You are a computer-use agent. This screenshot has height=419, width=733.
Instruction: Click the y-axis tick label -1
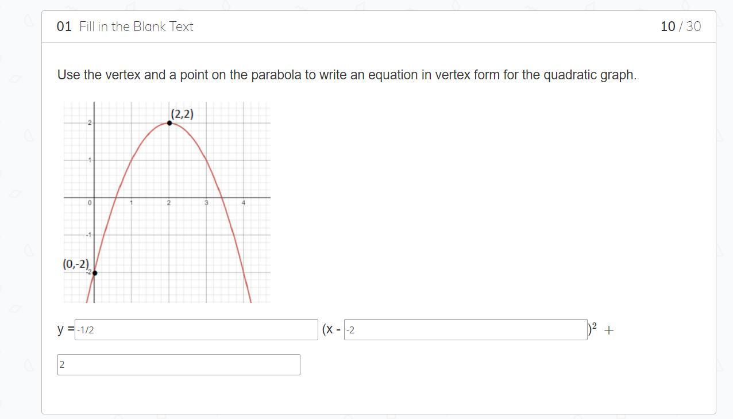point(89,235)
